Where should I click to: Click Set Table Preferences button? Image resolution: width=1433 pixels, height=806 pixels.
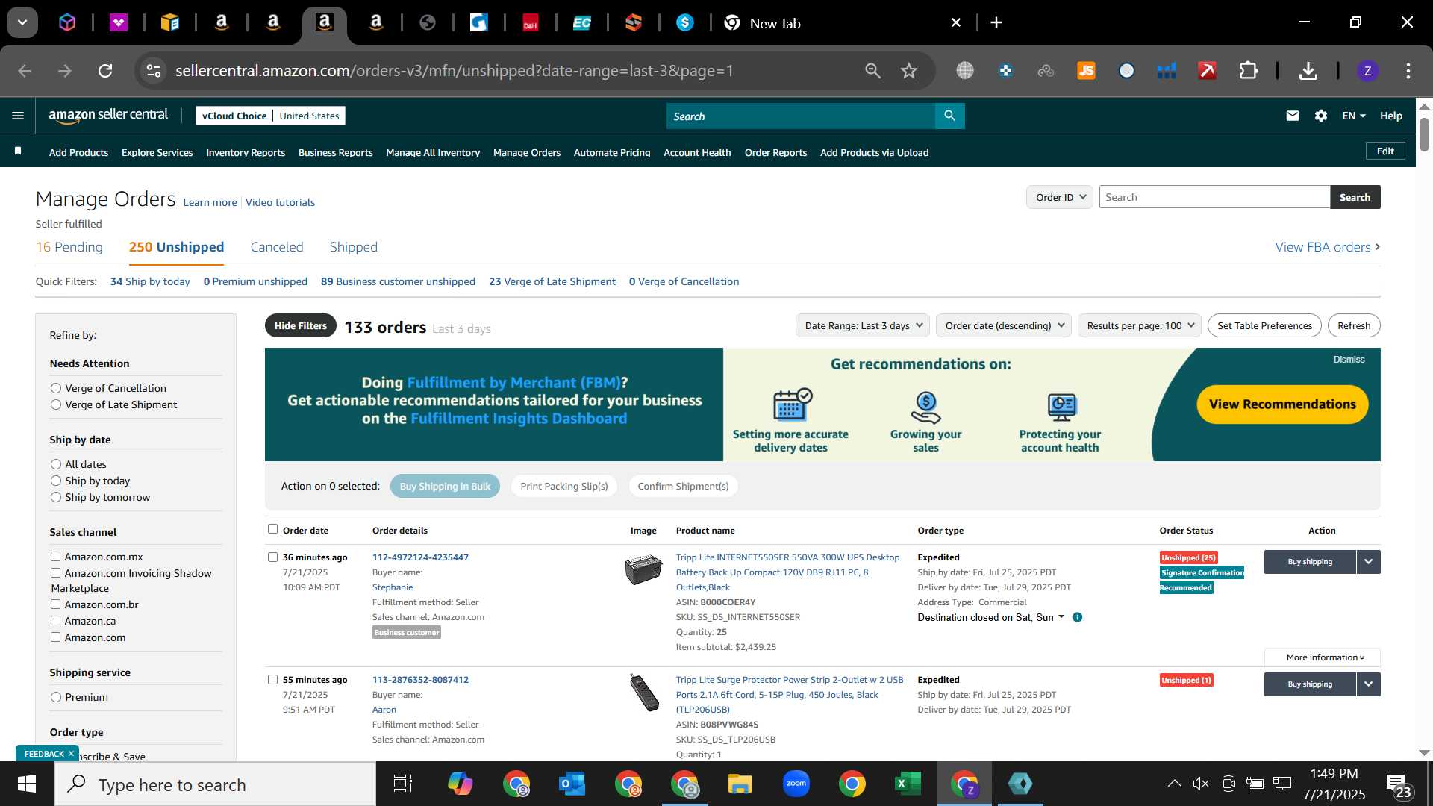(1264, 325)
